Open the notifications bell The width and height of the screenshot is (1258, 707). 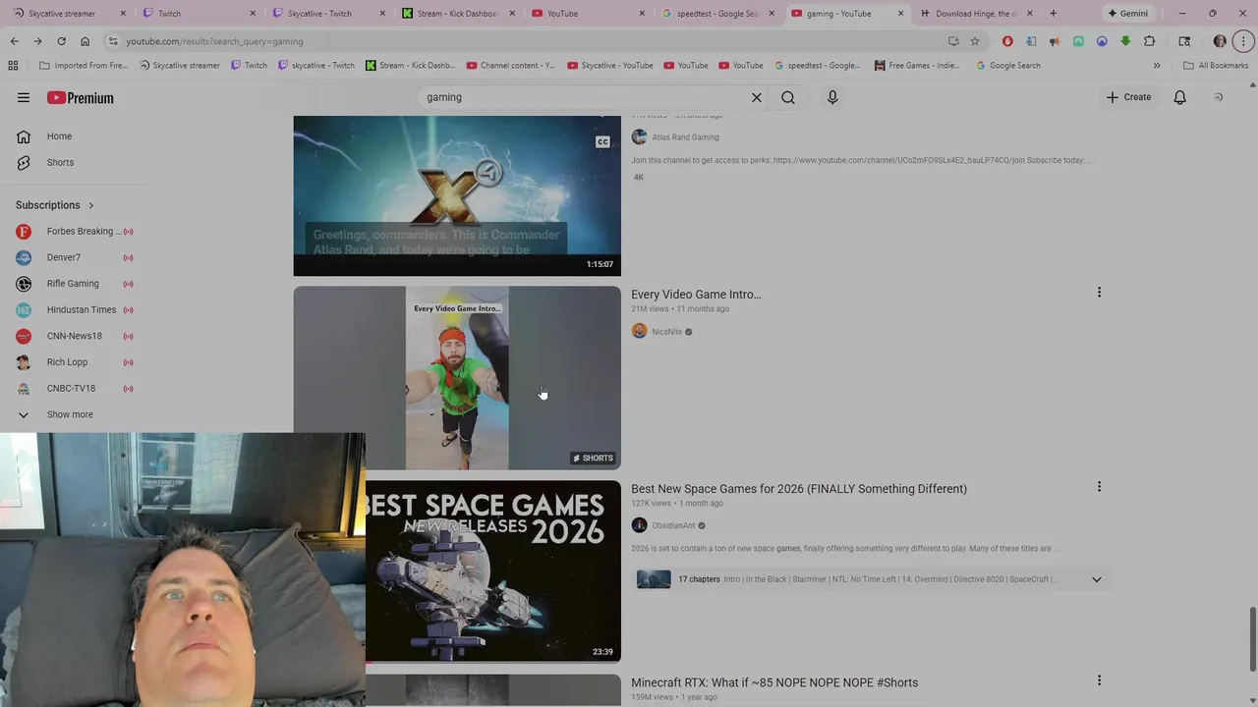(x=1179, y=97)
